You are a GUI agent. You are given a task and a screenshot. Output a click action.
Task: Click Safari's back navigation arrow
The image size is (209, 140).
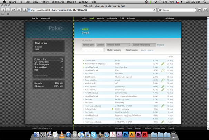pos(3,10)
